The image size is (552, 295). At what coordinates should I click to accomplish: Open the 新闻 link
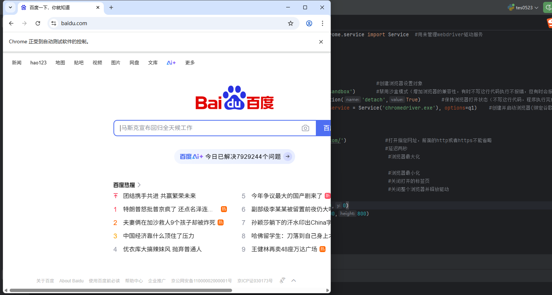(x=17, y=63)
